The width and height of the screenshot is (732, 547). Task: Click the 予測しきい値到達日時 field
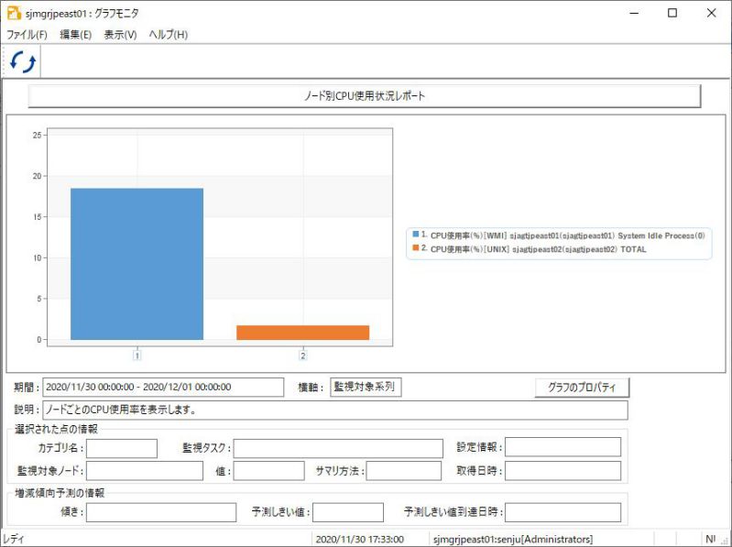tap(563, 512)
